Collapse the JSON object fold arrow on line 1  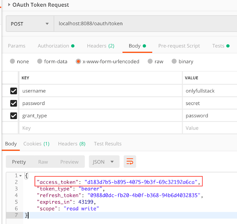tap(20, 176)
